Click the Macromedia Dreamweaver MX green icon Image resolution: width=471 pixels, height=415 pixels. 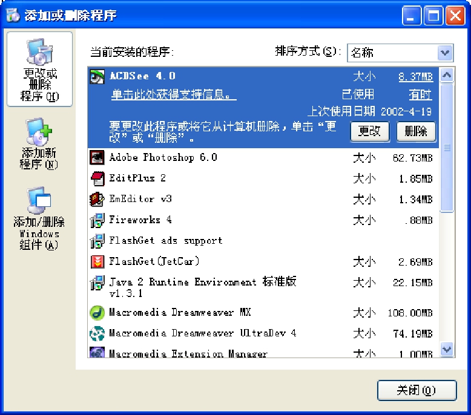click(97, 313)
